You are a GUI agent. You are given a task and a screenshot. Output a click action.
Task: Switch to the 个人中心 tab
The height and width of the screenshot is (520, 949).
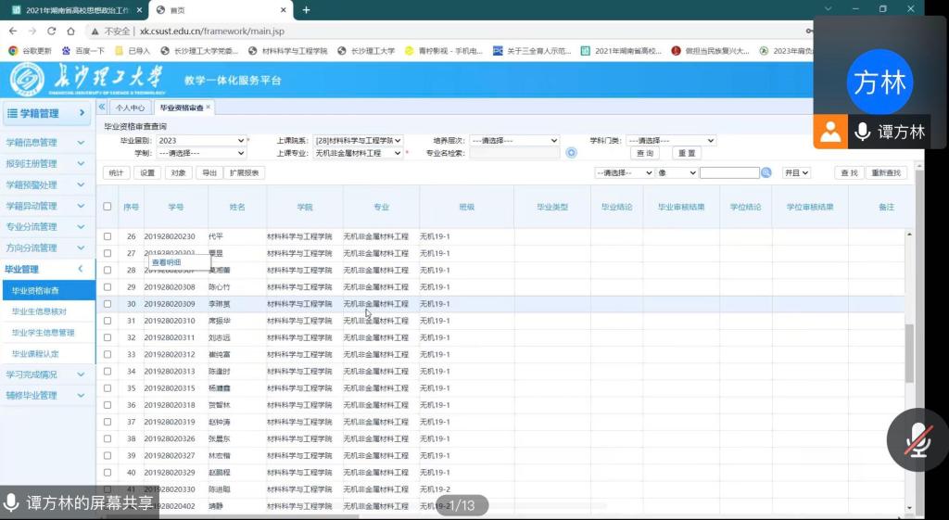(x=130, y=108)
